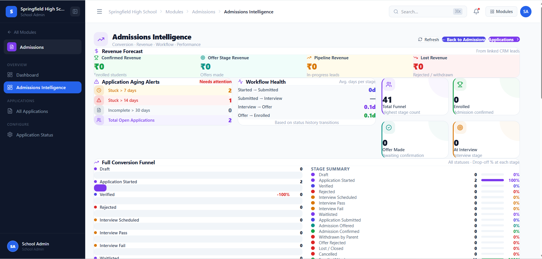The height and width of the screenshot is (259, 542).
Task: Click the people icon for Total Open Applications
Action: tap(99, 120)
